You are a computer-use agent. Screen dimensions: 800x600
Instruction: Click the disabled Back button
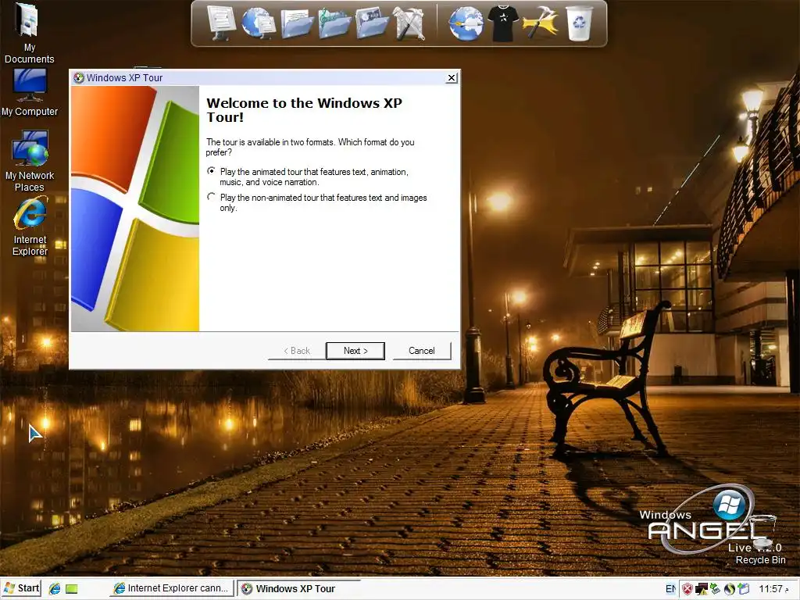[x=297, y=351]
